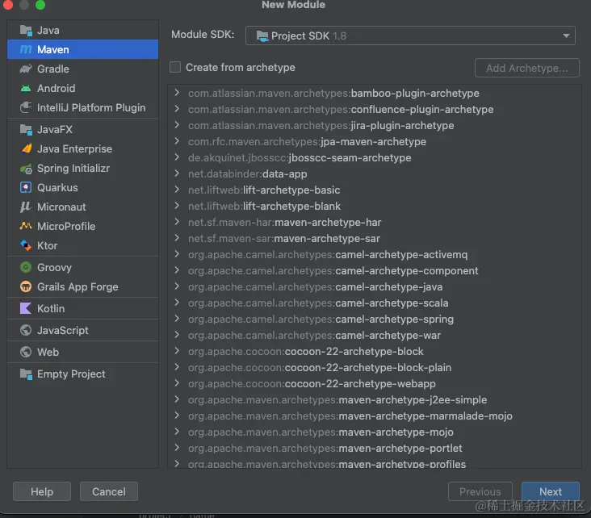Select camel-archetype-war row
Viewport: 591px width, 518px height.
coord(375,336)
